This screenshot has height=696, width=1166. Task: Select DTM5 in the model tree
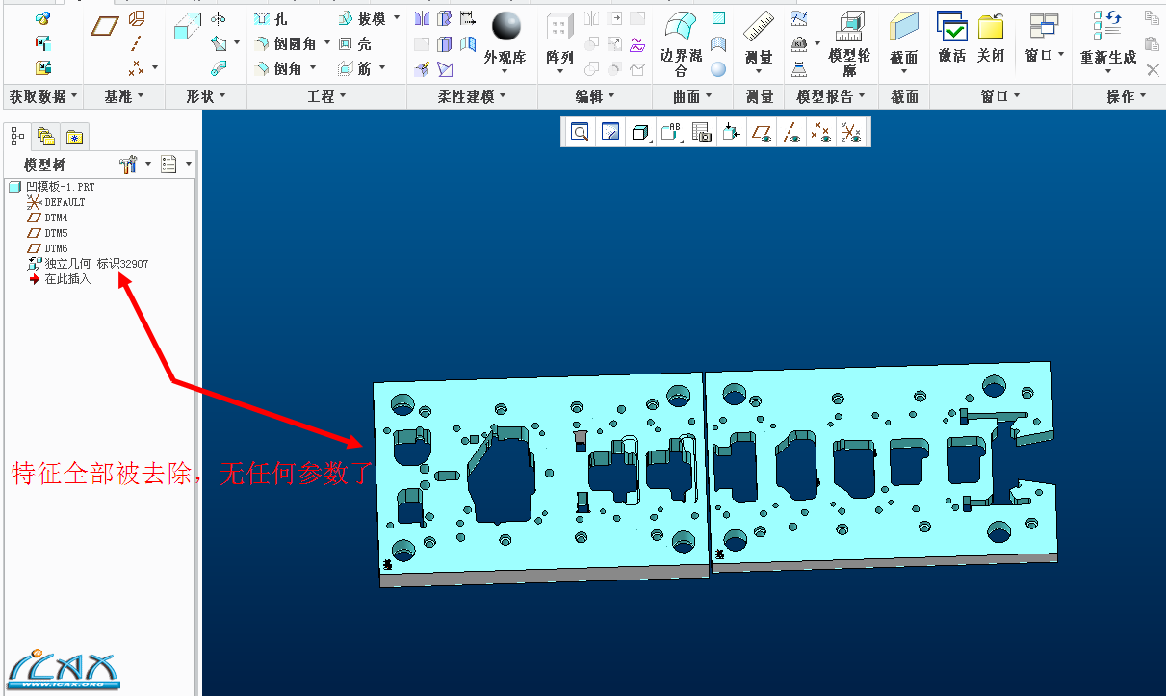[x=56, y=233]
